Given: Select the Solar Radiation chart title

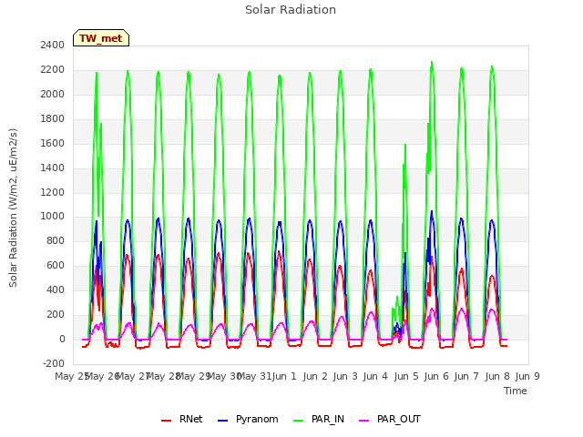Looking at the screenshot, I should pyautogui.click(x=291, y=10).
